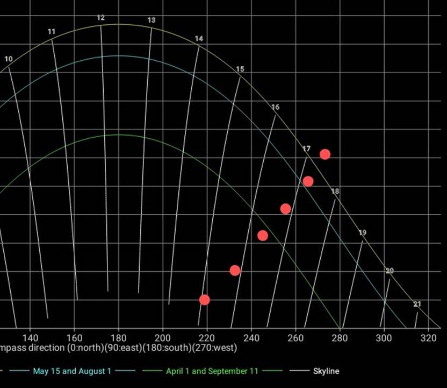
Task: Click the green line swatch before April 1
Action: (x=150, y=371)
